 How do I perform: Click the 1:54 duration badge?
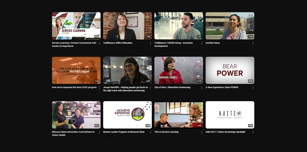(251, 37)
